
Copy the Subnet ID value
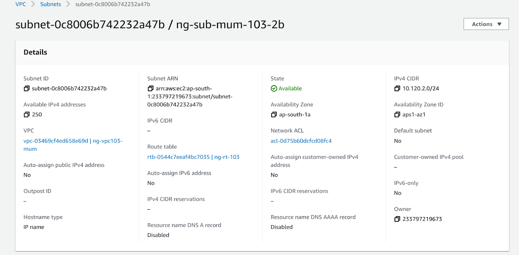pyautogui.click(x=27, y=88)
